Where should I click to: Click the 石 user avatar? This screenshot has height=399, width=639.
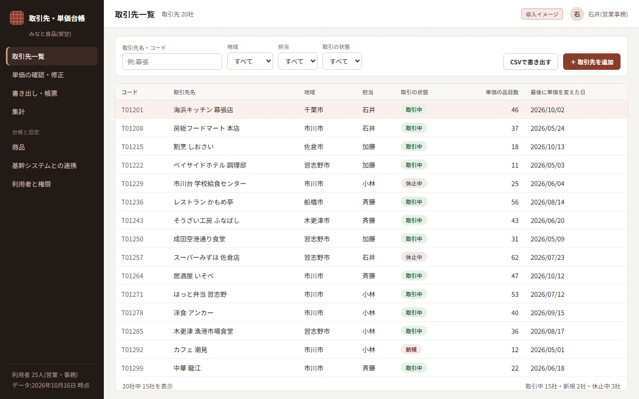[577, 14]
